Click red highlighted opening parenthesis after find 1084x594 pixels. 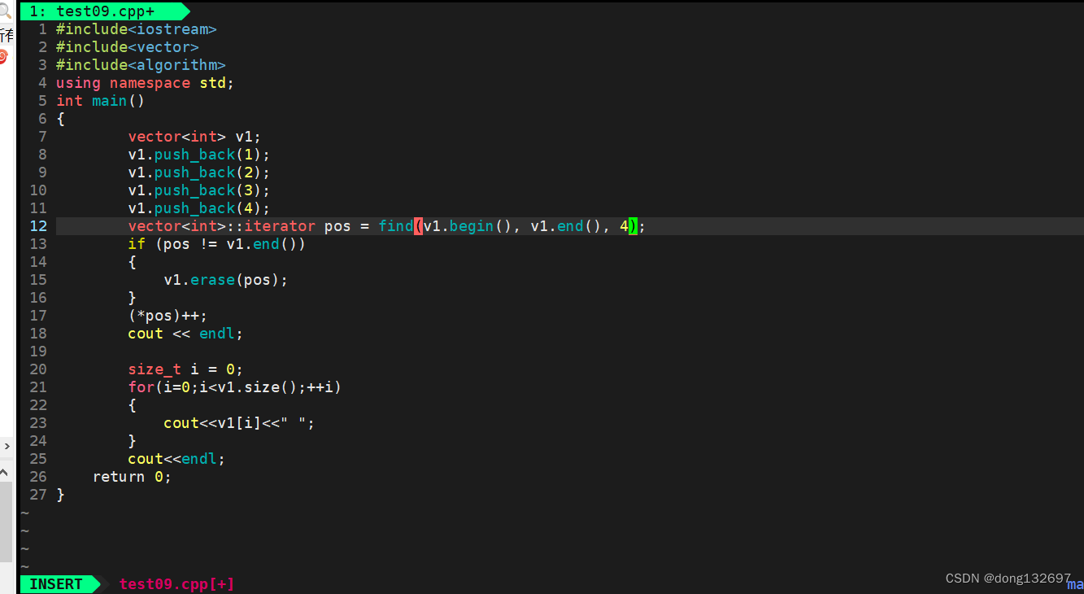point(418,226)
